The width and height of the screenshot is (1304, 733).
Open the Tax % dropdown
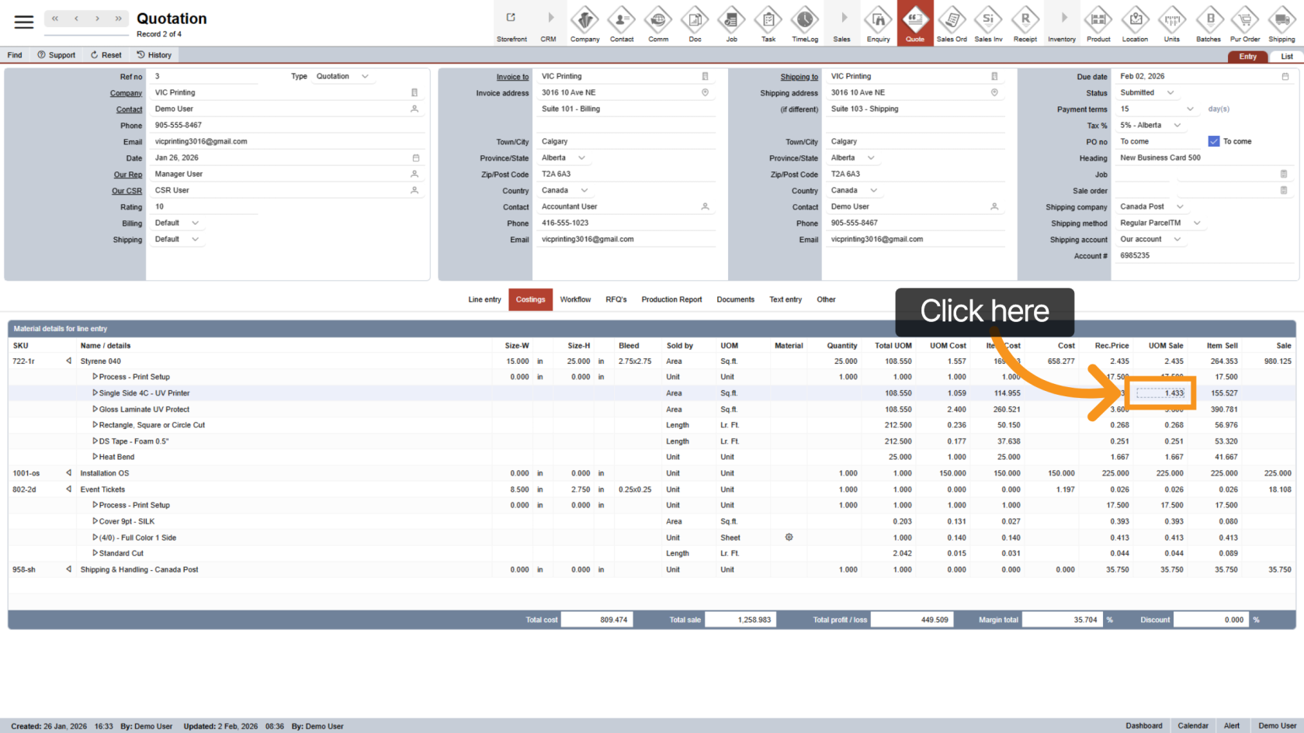[1177, 126]
